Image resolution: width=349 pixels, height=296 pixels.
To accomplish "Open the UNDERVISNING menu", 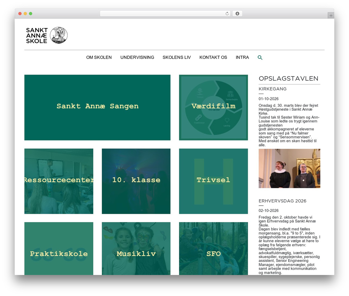I will 137,57.
